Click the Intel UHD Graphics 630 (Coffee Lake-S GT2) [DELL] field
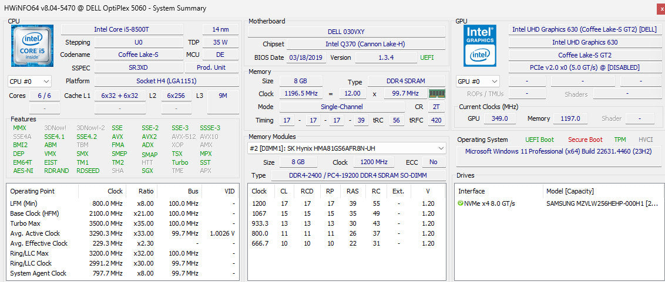The height and width of the screenshot is (282, 665). [x=585, y=29]
